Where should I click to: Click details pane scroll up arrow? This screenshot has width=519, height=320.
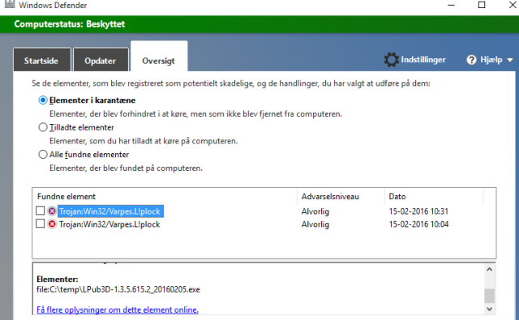[490, 270]
